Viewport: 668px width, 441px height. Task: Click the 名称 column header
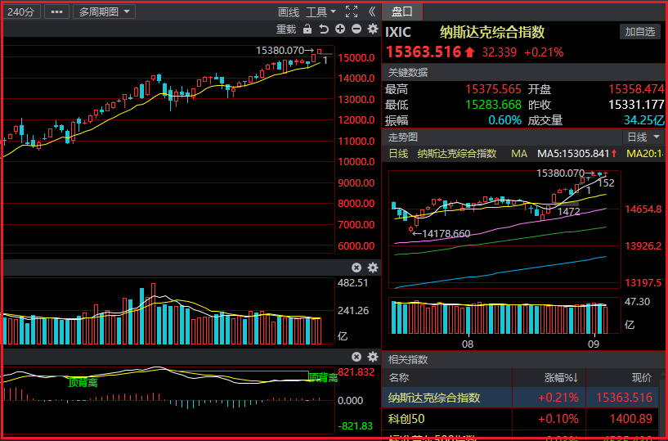coord(398,378)
